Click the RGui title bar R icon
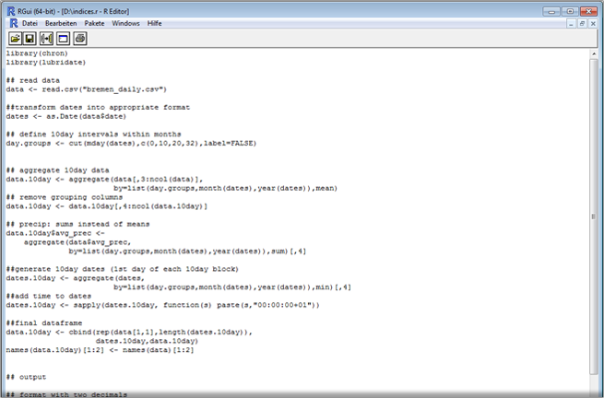This screenshot has height=398, width=604. pos(11,11)
